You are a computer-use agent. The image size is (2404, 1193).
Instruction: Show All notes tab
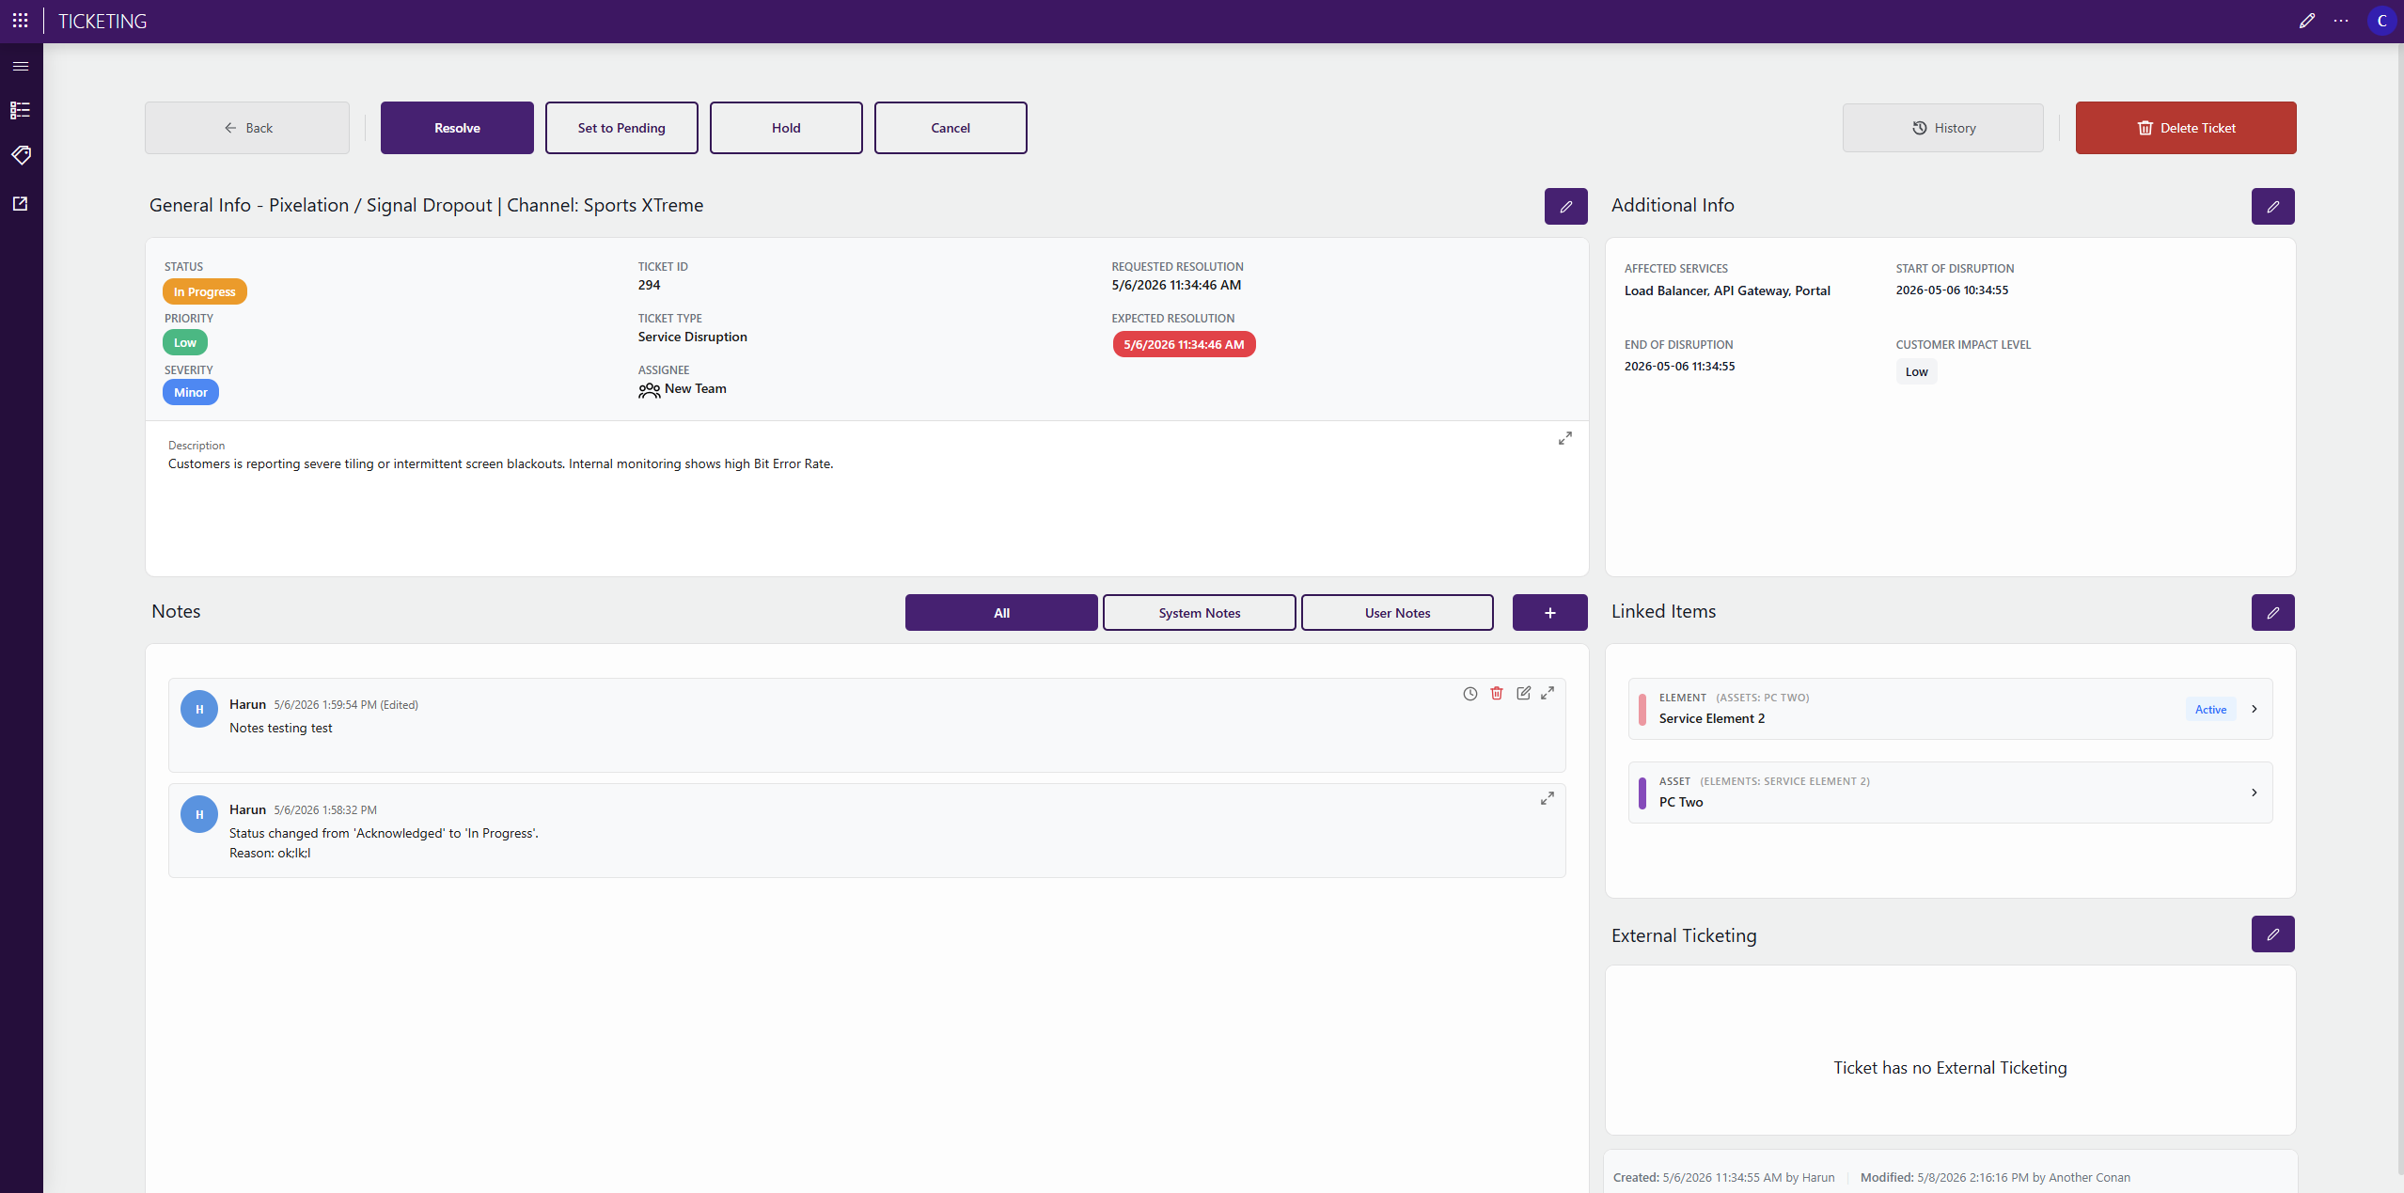pyautogui.click(x=1001, y=613)
